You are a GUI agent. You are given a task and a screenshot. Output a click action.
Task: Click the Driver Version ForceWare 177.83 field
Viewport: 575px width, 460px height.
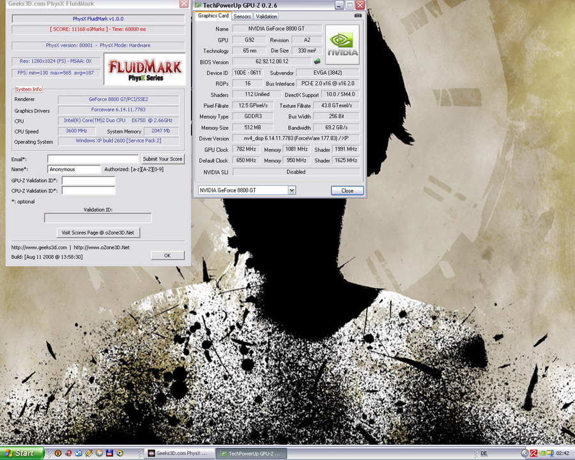(x=296, y=138)
